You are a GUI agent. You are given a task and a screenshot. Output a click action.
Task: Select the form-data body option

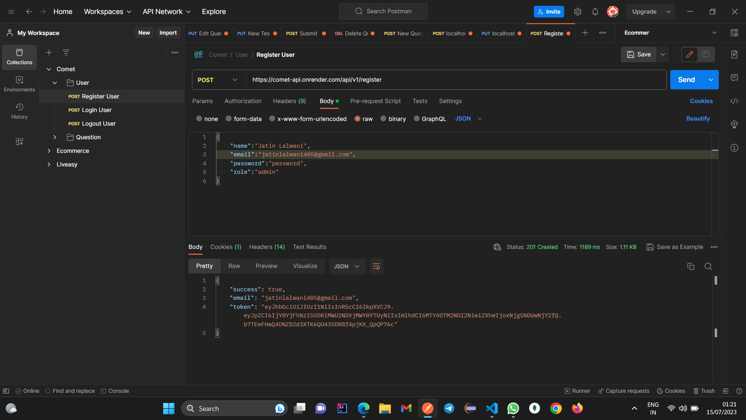pos(229,119)
